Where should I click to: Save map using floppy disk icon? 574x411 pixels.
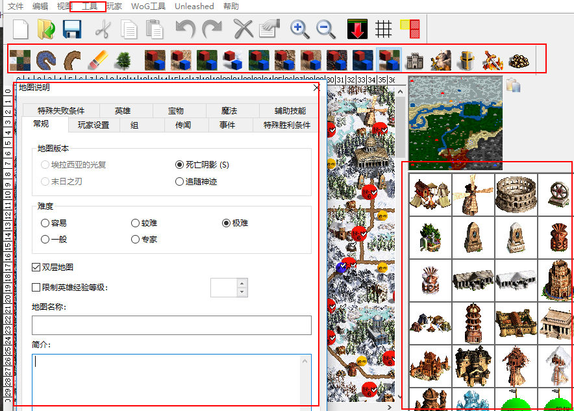click(71, 29)
